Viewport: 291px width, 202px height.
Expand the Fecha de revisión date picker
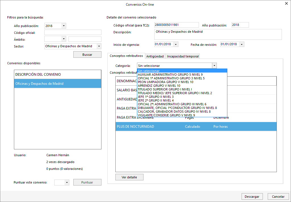point(242,44)
